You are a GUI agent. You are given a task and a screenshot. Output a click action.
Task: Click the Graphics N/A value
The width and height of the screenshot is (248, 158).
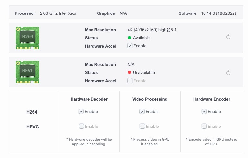pos(123,13)
